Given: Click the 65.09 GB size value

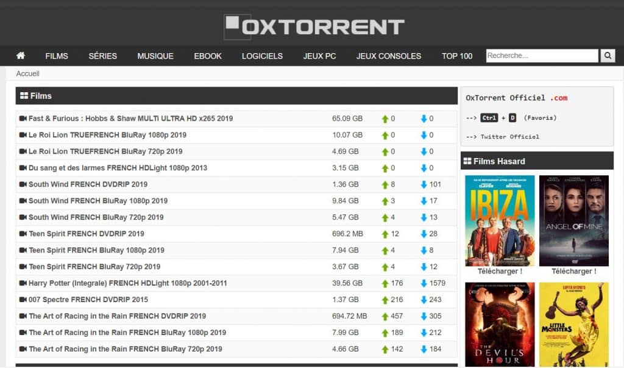Looking at the screenshot, I should pos(347,118).
